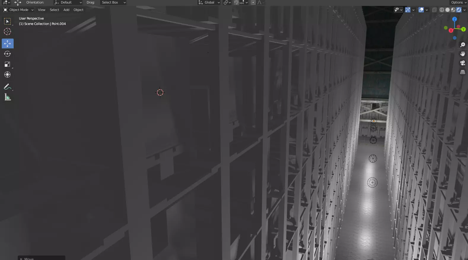Select the nearest point light at bottom of aisle

coord(372,182)
